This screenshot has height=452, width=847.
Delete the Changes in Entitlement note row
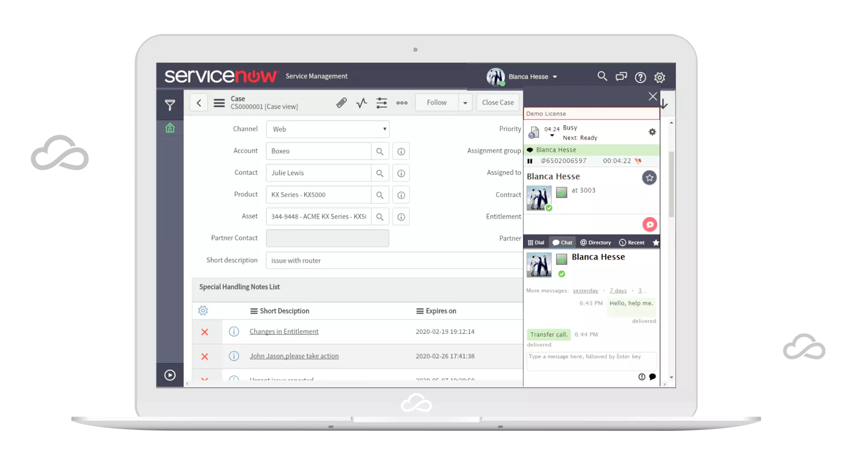pyautogui.click(x=205, y=332)
